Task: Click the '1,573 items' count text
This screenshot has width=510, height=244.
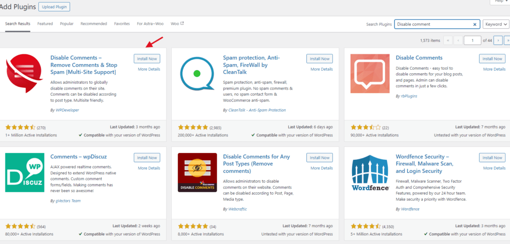Action: [430, 41]
